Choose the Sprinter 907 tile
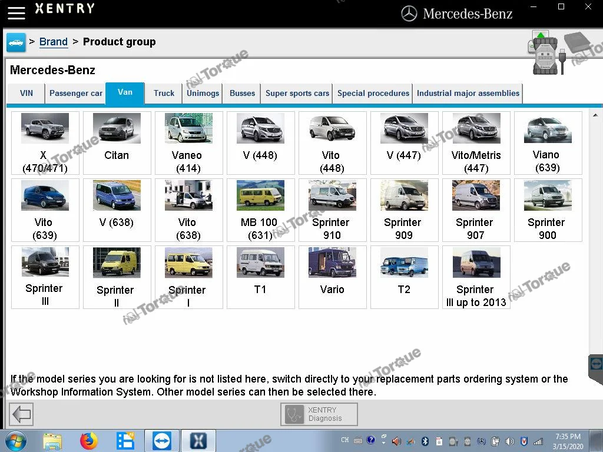 click(x=476, y=210)
